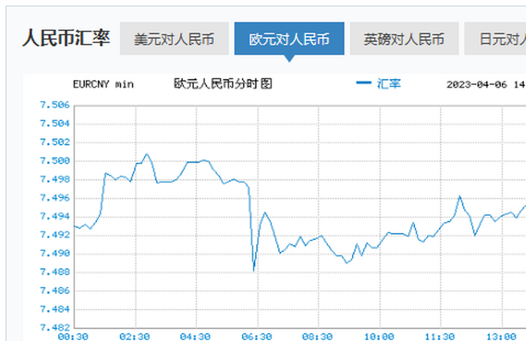This screenshot has width=526, height=341.
Task: Select the 欧元对人民币 tab
Action: pyautogui.click(x=289, y=39)
